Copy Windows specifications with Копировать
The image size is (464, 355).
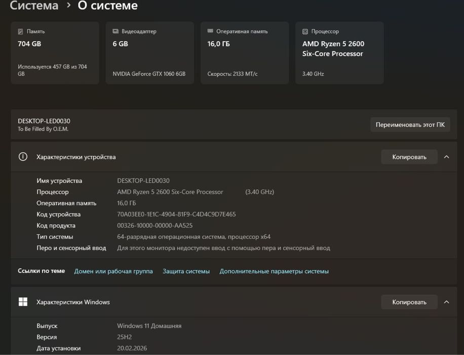pos(409,302)
